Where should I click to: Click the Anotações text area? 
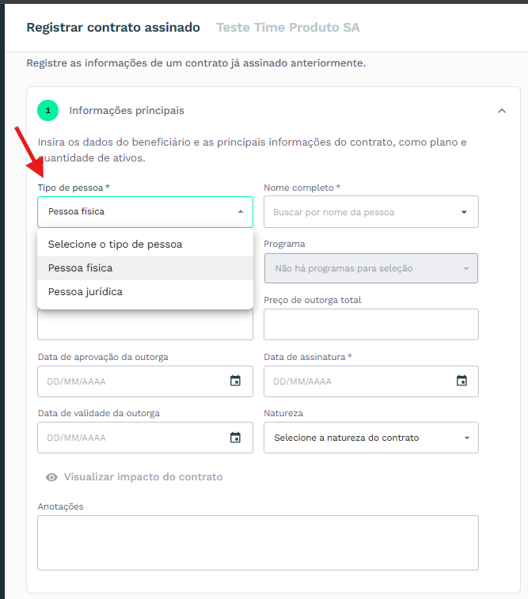click(x=258, y=543)
